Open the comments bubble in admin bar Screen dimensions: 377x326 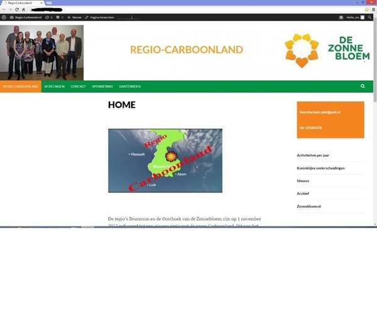60,18
